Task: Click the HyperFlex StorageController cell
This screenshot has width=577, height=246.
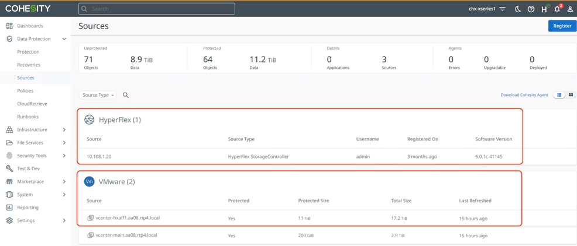Action: click(x=258, y=157)
